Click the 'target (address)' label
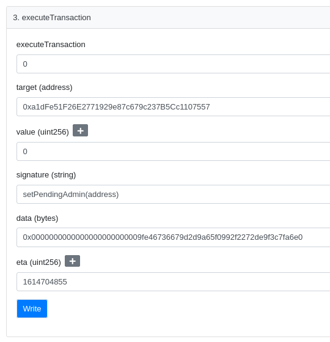This screenshot has height=342, width=330. 45,87
